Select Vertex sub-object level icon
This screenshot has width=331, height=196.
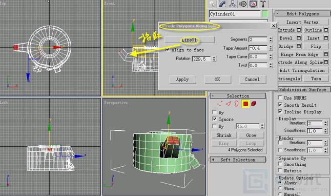(220, 104)
